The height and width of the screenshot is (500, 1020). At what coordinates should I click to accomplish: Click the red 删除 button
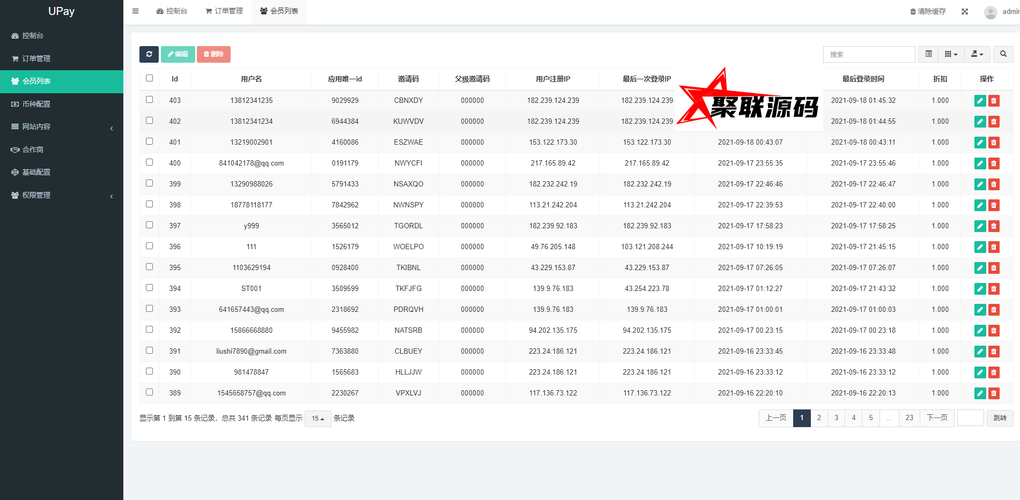point(213,54)
